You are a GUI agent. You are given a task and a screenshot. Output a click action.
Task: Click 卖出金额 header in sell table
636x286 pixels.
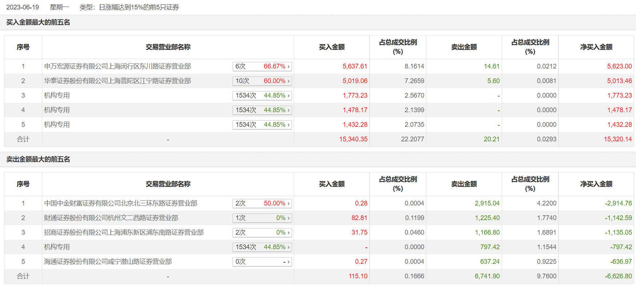pos(464,184)
